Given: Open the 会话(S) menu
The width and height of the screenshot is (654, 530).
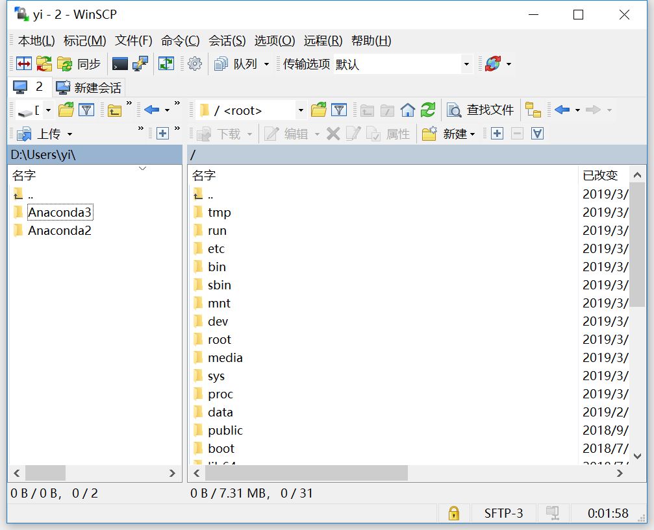Looking at the screenshot, I should [227, 40].
